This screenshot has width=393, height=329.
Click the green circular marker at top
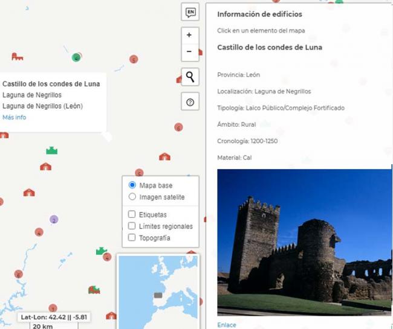point(76,57)
